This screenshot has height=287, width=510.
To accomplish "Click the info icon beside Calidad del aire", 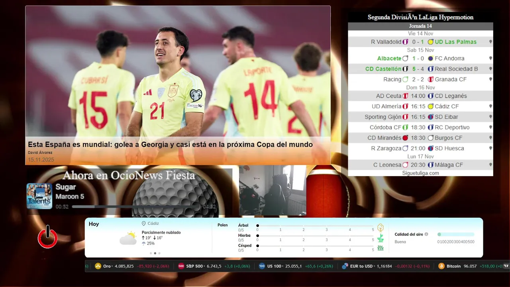I will click(426, 234).
